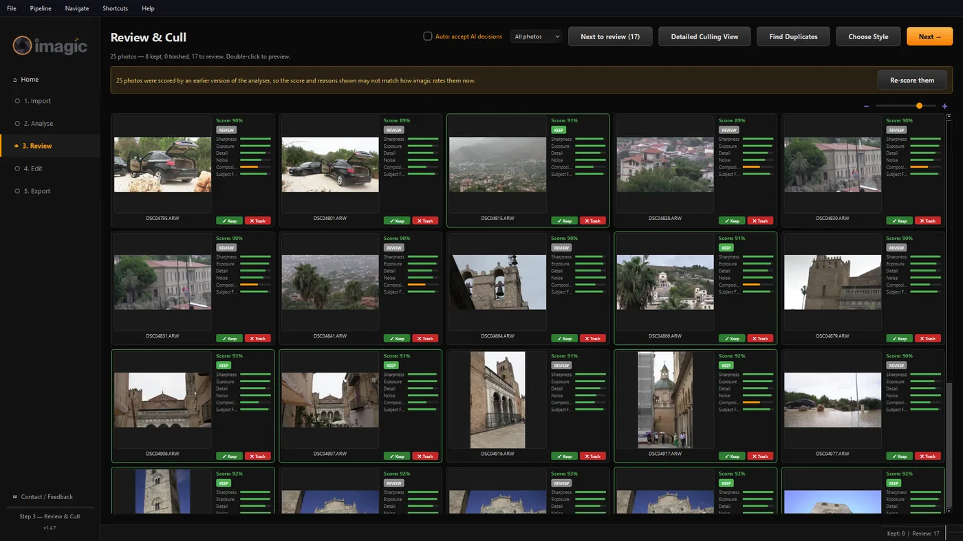Keep photo DSC04917.ARW
The width and height of the screenshot is (963, 541).
(x=732, y=456)
